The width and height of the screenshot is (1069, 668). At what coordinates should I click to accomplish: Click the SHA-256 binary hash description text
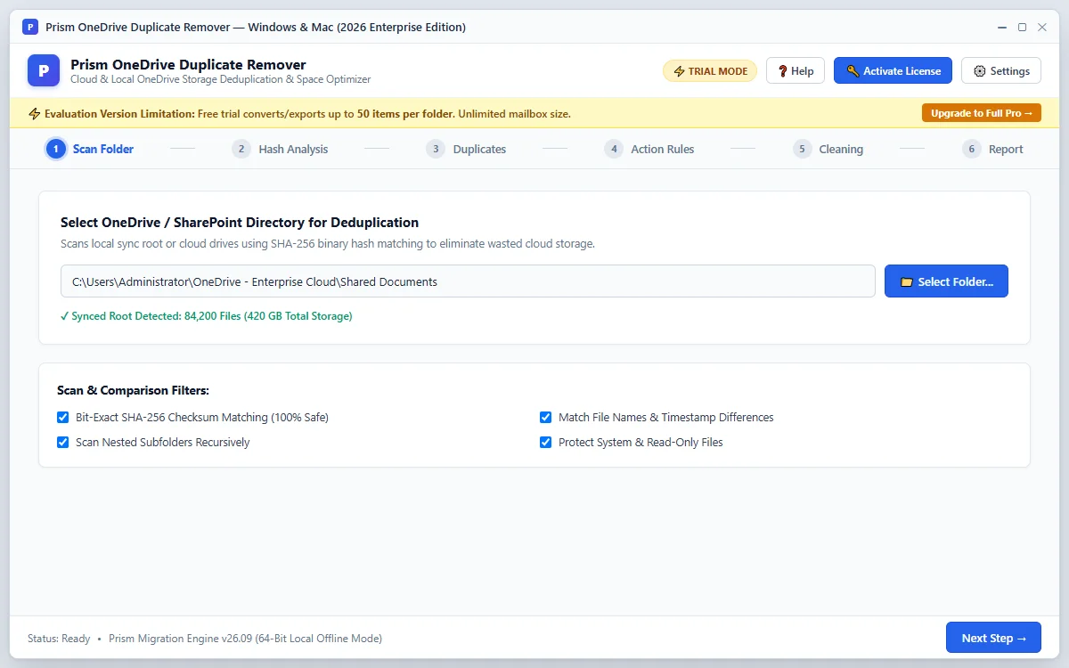(327, 243)
